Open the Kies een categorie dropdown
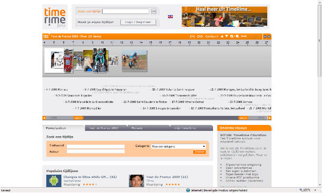This screenshot has width=322, height=193. tap(179, 146)
